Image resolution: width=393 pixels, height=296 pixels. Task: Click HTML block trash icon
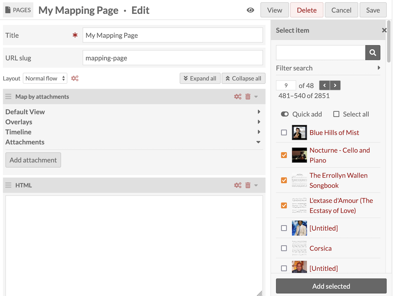point(248,185)
